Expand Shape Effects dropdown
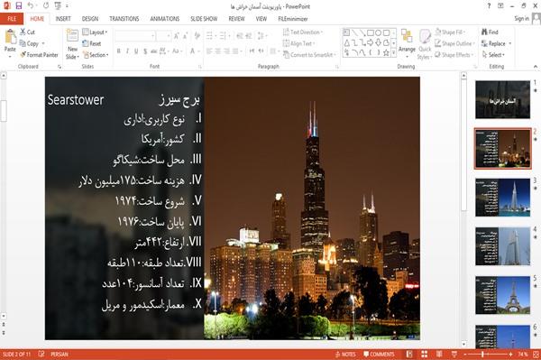This screenshot has width=541, height=360. pos(454,55)
